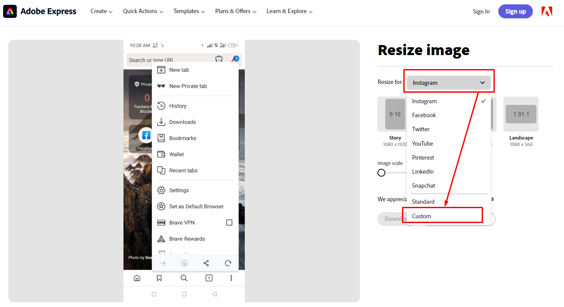Click the Sign In link
Image resolution: width=564 pixels, height=307 pixels.
tap(481, 11)
